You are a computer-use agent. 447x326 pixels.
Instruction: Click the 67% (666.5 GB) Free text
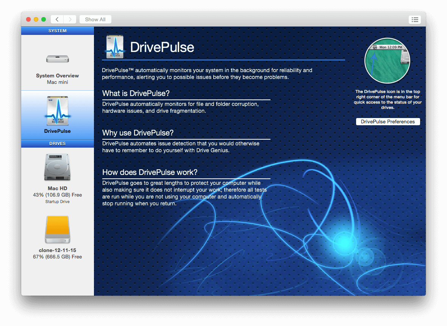coord(58,257)
